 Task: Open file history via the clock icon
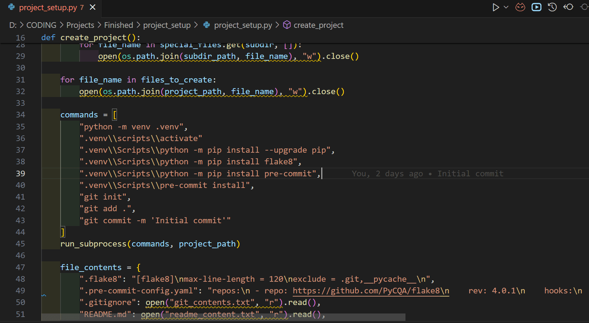[x=552, y=7]
